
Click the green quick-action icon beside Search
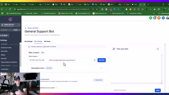19,30
